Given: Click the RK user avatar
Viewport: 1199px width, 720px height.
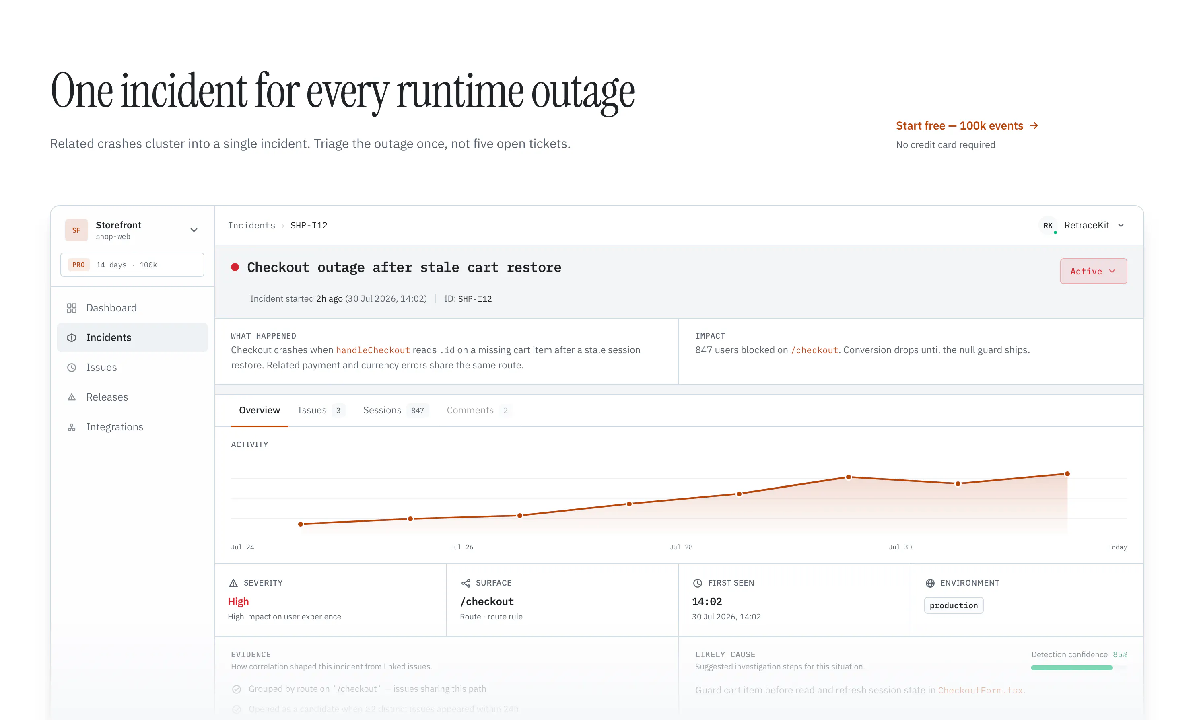Looking at the screenshot, I should (x=1048, y=226).
